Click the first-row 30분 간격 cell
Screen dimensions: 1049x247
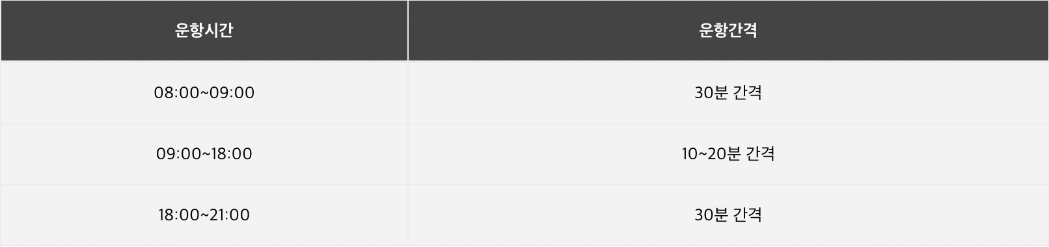pos(728,92)
